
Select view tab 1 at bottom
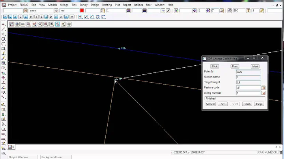(x=11, y=147)
